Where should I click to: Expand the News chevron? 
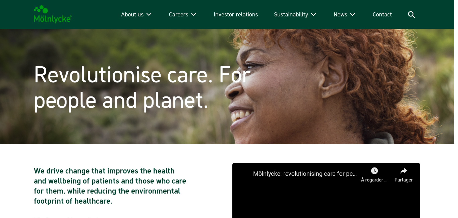coord(353,14)
